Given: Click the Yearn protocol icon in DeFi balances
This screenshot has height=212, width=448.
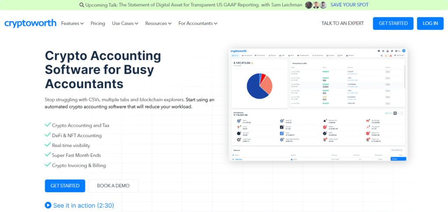Looking at the screenshot, I should (x=282, y=134).
